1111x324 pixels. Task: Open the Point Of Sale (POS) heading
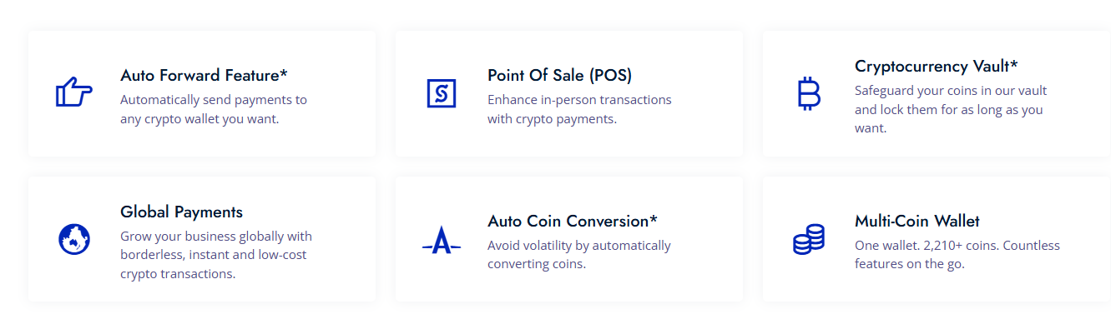coord(560,75)
